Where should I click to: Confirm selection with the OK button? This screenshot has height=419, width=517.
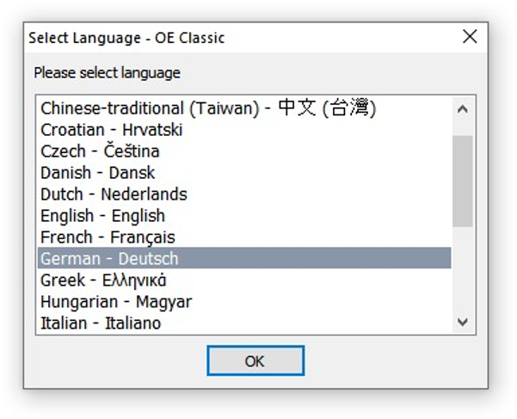coord(255,360)
